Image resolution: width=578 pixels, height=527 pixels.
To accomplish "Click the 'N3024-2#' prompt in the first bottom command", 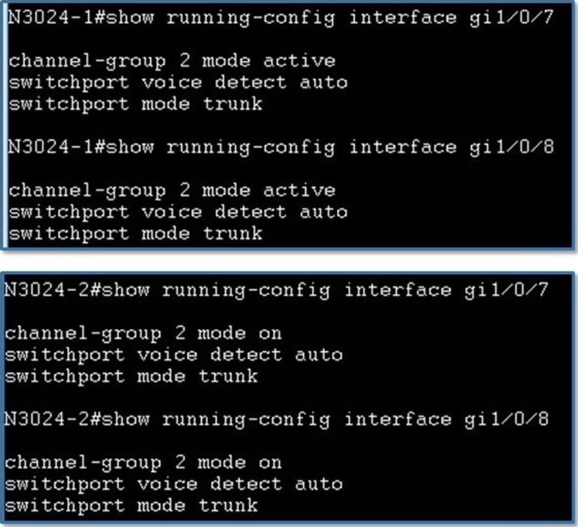I will tap(52, 290).
